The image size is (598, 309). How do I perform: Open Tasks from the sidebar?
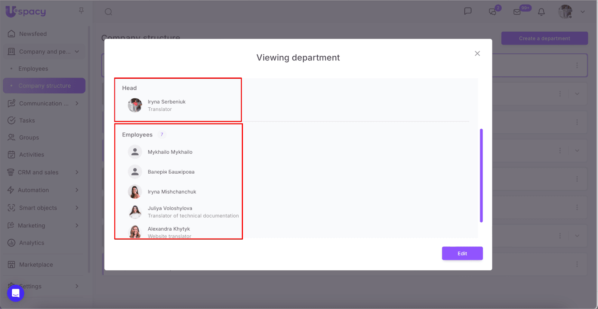pyautogui.click(x=27, y=120)
